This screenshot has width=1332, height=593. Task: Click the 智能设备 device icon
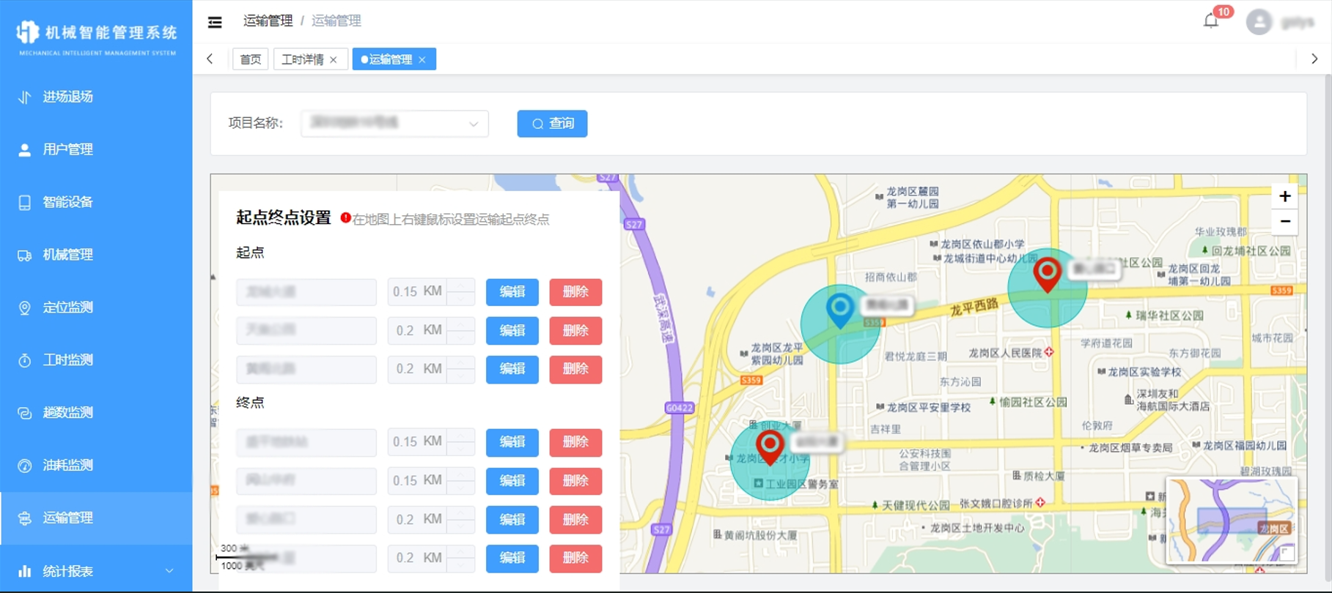[25, 202]
